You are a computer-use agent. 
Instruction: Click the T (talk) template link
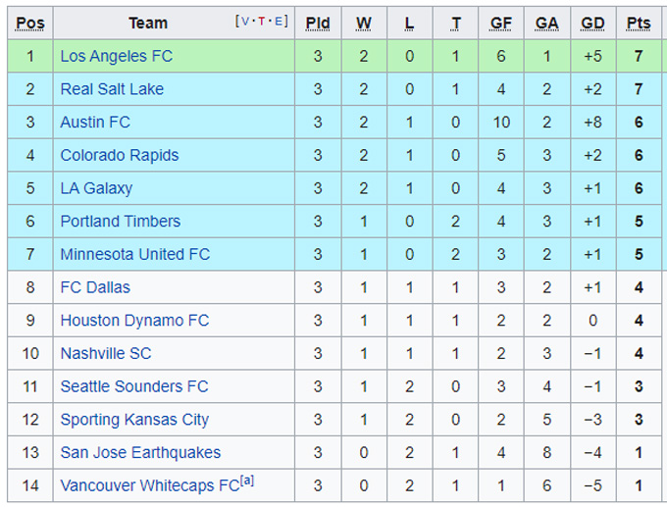262,22
